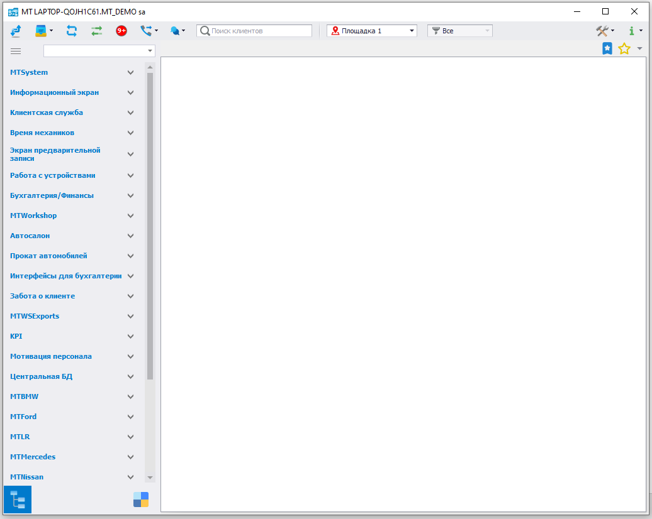Open the Бухгалтерия/Финансы menu section
Screen dimensions: 652x519
pyautogui.click(x=52, y=195)
